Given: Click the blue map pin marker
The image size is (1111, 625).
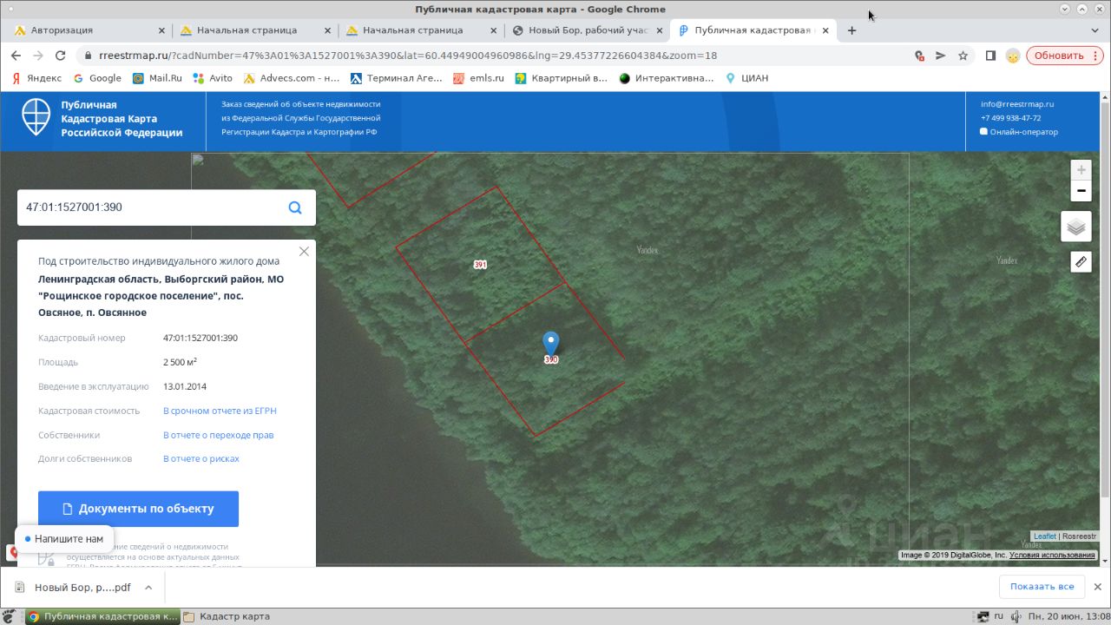Looking at the screenshot, I should pos(550,345).
